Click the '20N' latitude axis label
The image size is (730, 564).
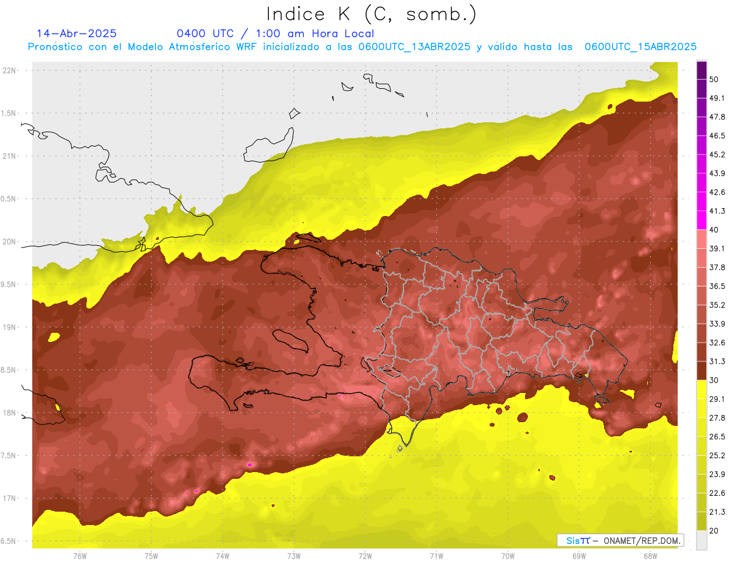coord(10,242)
